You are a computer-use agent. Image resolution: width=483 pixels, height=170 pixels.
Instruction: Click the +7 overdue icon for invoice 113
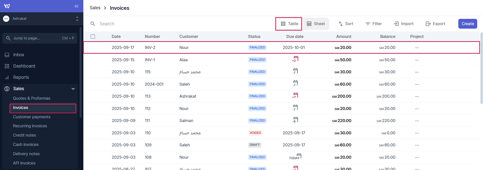[x=295, y=96]
